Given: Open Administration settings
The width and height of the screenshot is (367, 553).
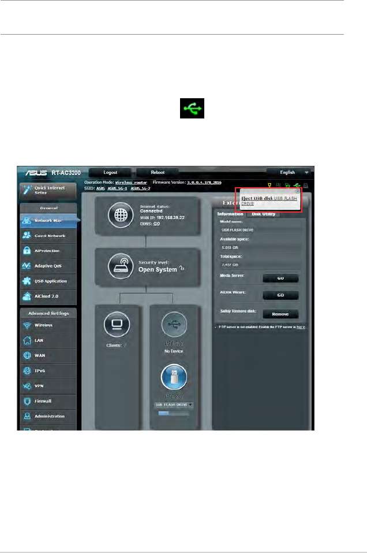Looking at the screenshot, I should click(x=48, y=417).
